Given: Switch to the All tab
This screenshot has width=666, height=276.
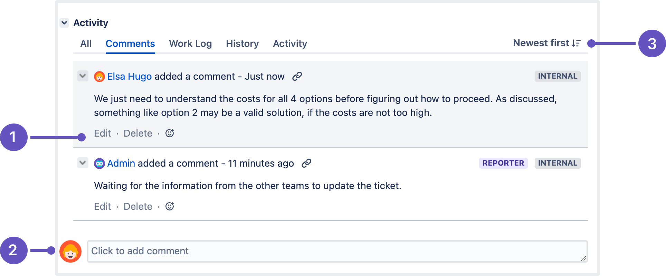Looking at the screenshot, I should pyautogui.click(x=86, y=44).
